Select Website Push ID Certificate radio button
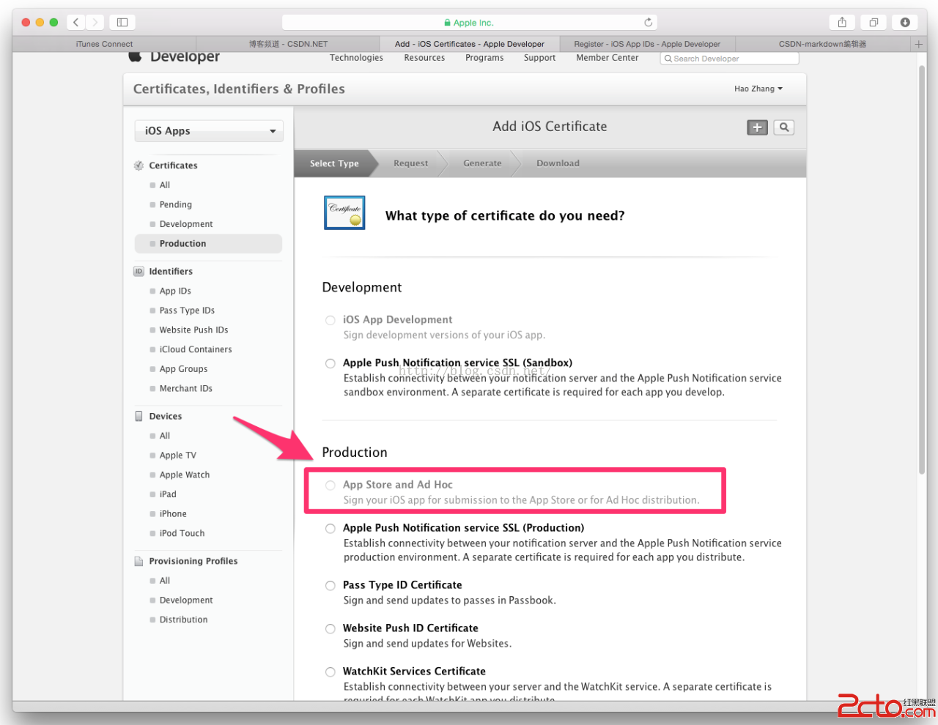Image resolution: width=938 pixels, height=725 pixels. (330, 628)
